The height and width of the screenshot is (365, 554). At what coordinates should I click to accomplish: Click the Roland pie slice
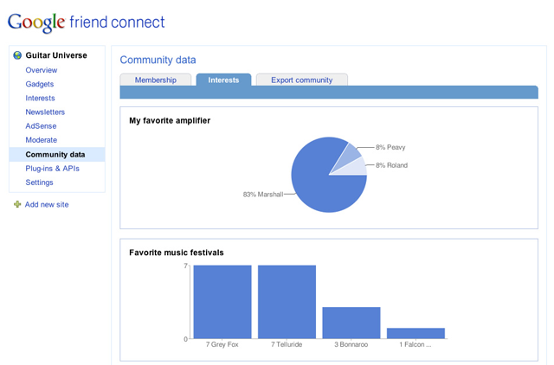(356, 167)
